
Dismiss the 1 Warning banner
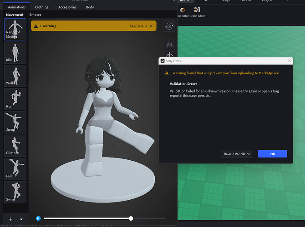coord(151,26)
